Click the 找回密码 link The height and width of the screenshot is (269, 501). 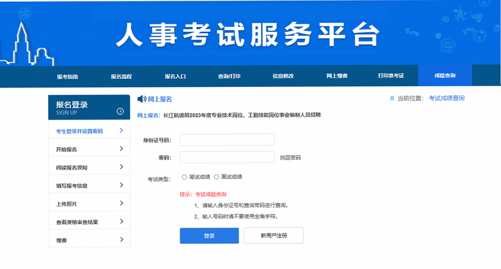290,158
